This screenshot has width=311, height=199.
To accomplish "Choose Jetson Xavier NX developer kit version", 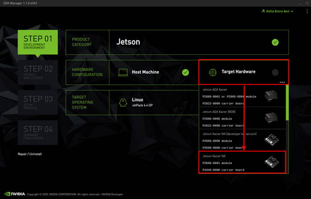I will point(242,141).
